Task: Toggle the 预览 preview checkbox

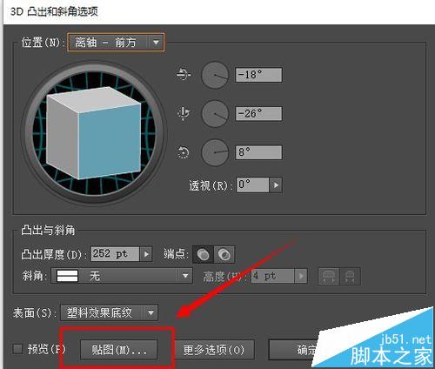Action: pyautogui.click(x=17, y=348)
